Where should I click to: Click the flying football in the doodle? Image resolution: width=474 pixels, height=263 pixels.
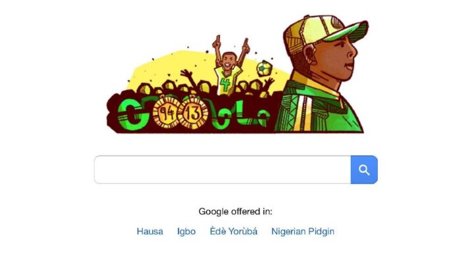point(264,69)
